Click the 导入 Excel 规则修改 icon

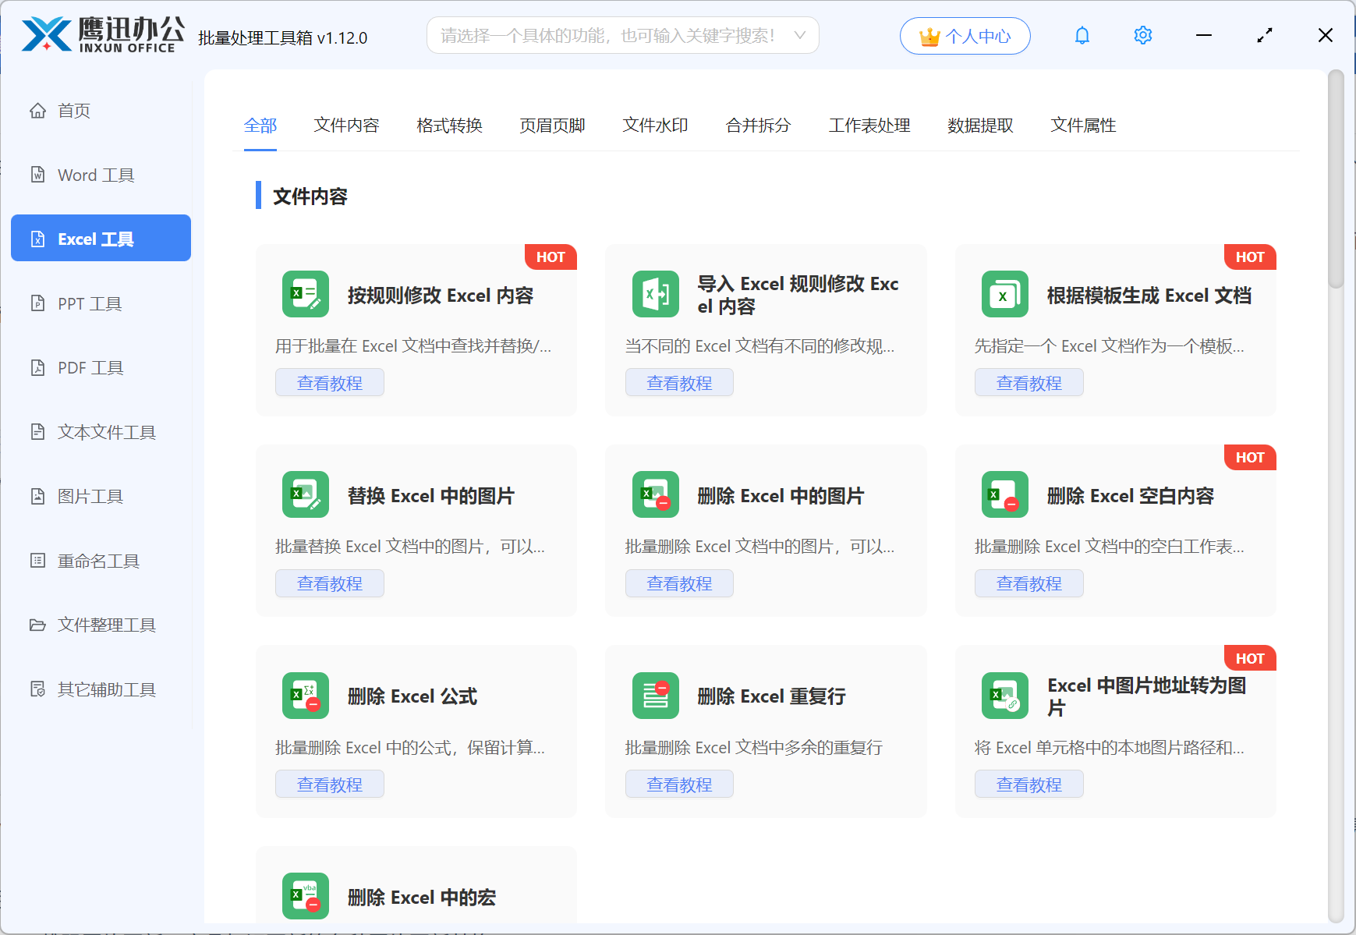click(x=655, y=294)
